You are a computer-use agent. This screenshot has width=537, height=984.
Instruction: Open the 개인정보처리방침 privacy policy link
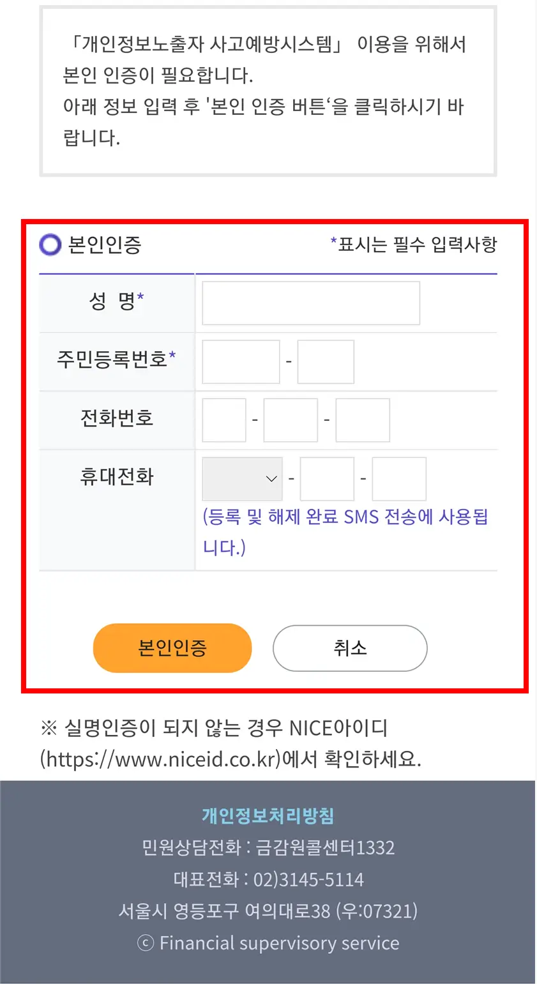(268, 815)
